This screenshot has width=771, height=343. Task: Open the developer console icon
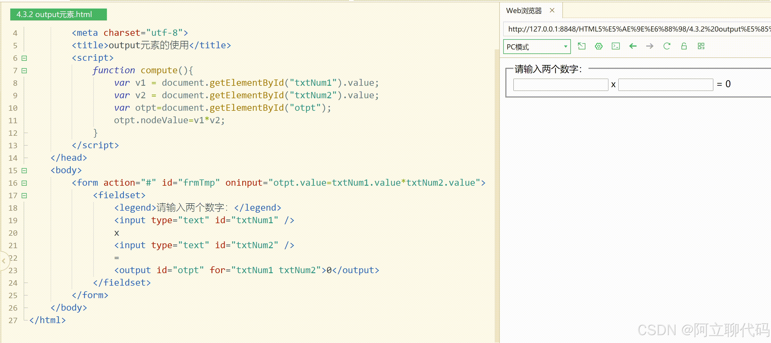pyautogui.click(x=616, y=46)
